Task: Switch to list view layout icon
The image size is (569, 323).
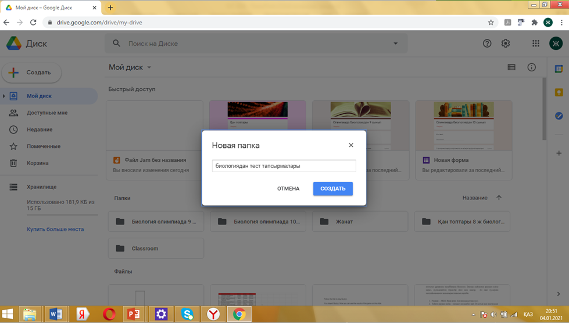Action: coord(511,67)
